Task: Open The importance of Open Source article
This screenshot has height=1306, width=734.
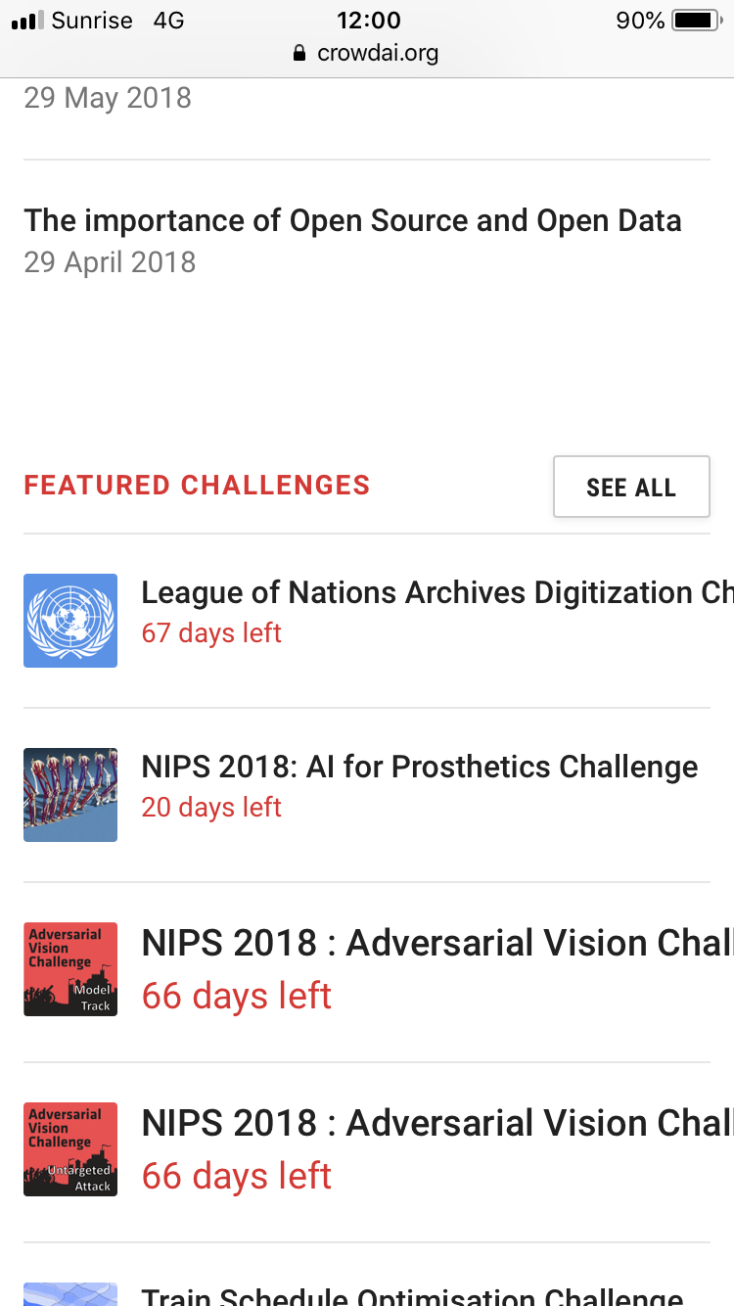Action: pos(352,220)
